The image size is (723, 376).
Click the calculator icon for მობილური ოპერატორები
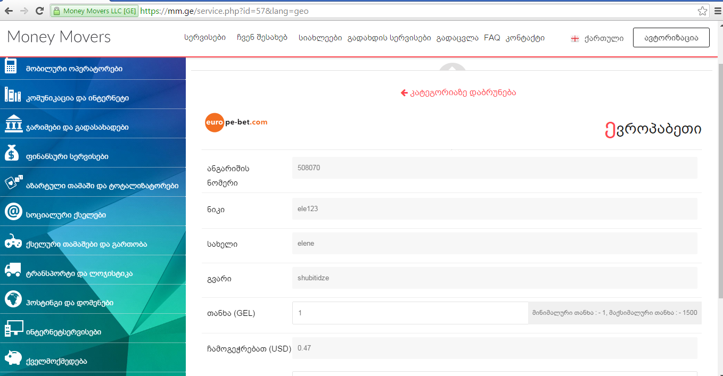click(x=11, y=66)
